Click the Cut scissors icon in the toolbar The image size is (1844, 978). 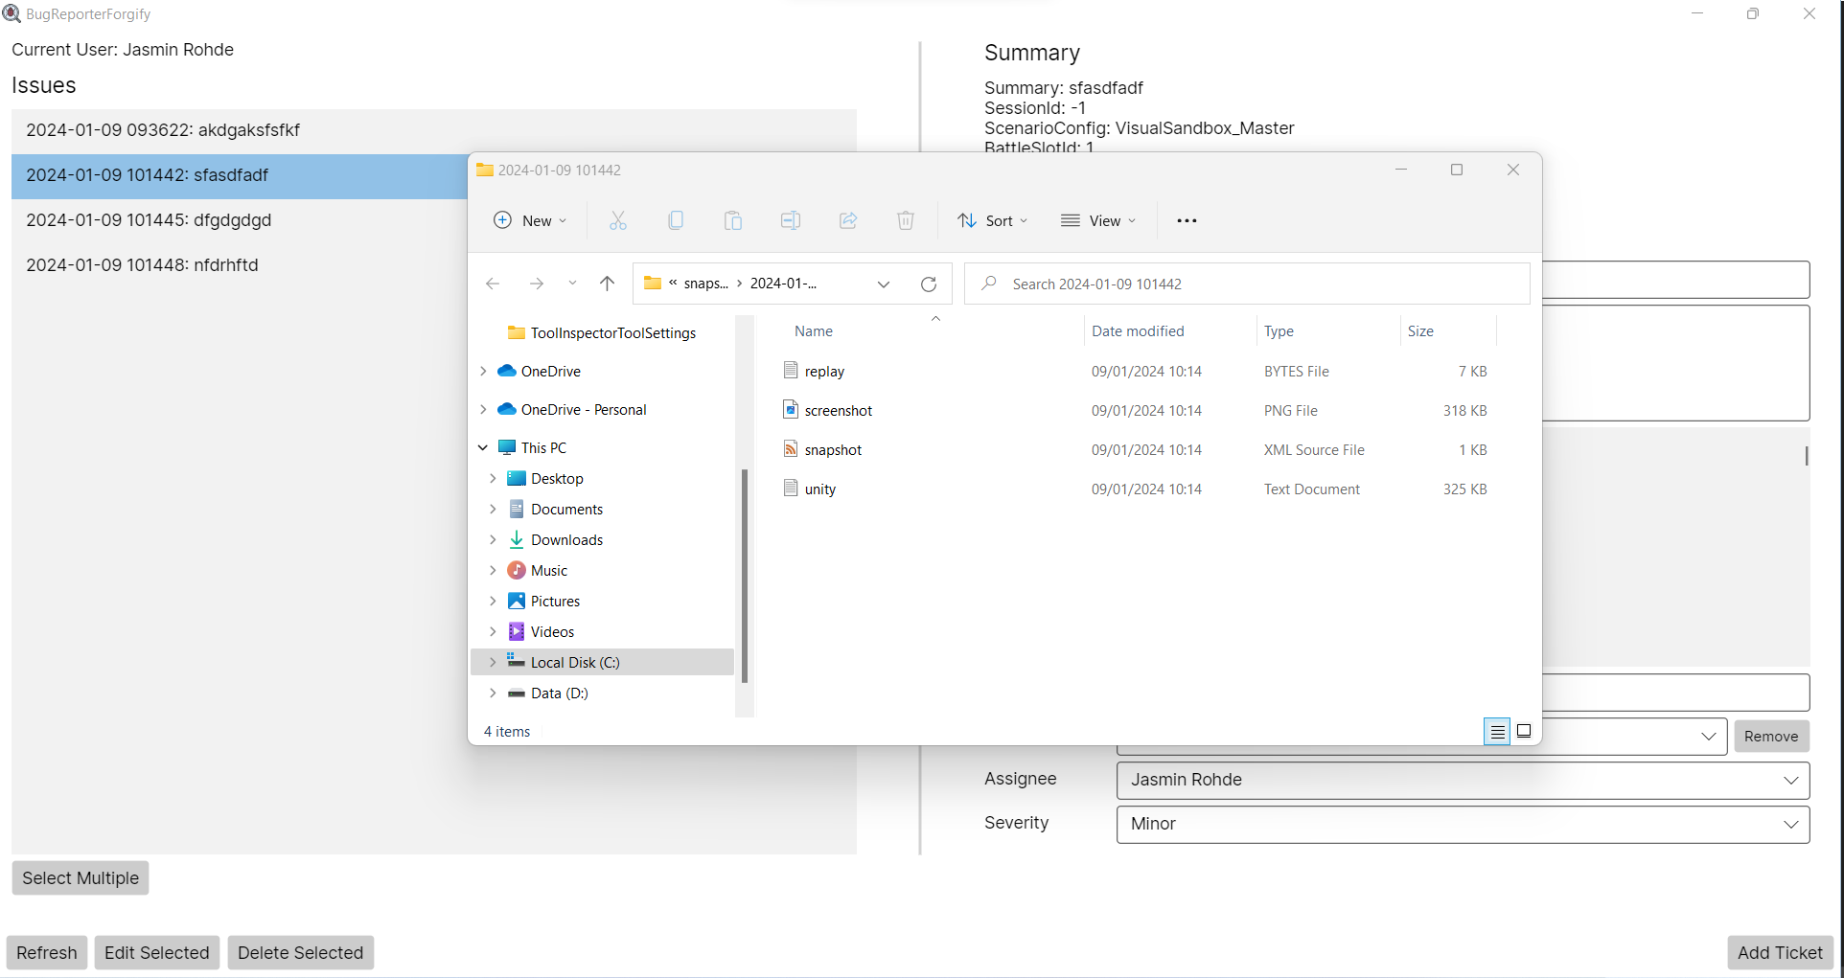618,220
